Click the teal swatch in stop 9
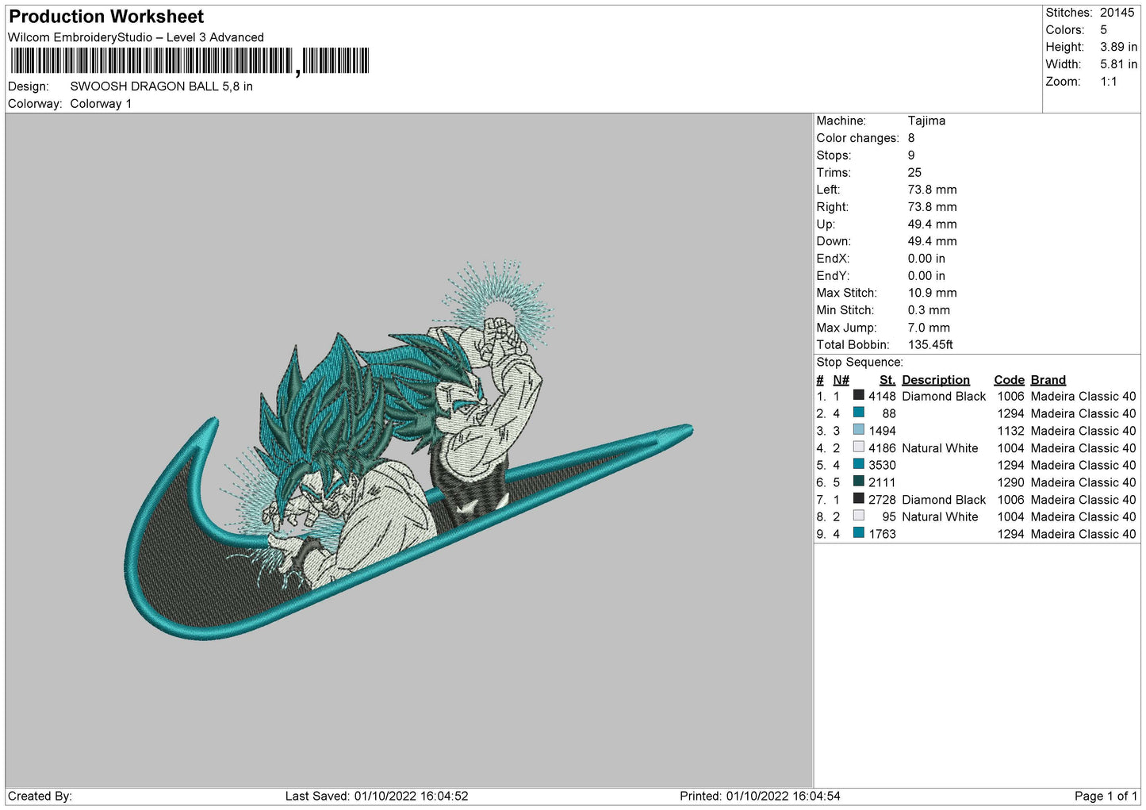This screenshot has width=1146, height=810. (858, 533)
